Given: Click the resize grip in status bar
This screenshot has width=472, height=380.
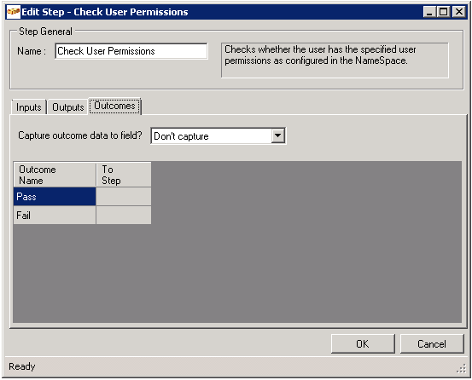Looking at the screenshot, I should [461, 369].
